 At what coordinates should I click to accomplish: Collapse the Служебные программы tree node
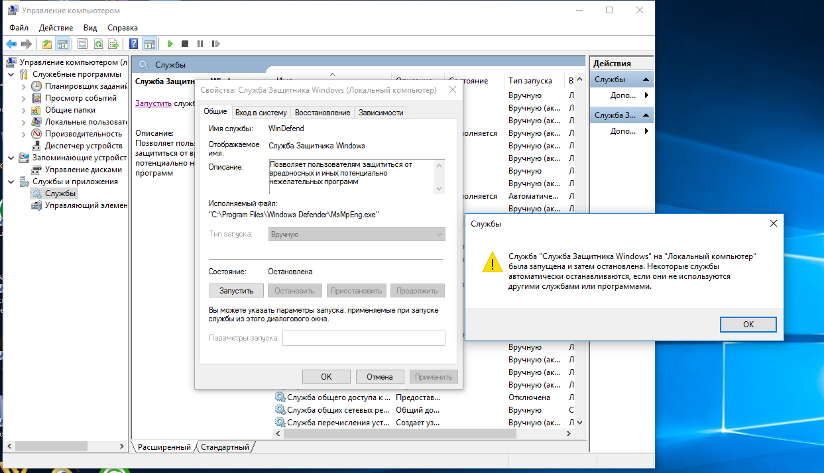[x=11, y=74]
